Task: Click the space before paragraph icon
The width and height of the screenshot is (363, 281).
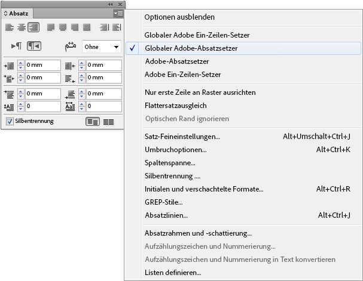Action: 9,94
